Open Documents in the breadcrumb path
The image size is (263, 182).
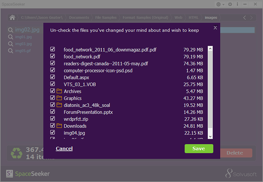tap(79, 17)
